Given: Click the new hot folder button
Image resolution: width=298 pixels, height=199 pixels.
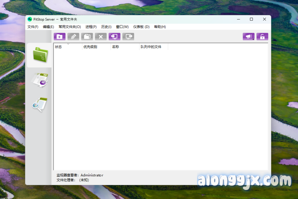Looking at the screenshot, I should pyautogui.click(x=60, y=37).
